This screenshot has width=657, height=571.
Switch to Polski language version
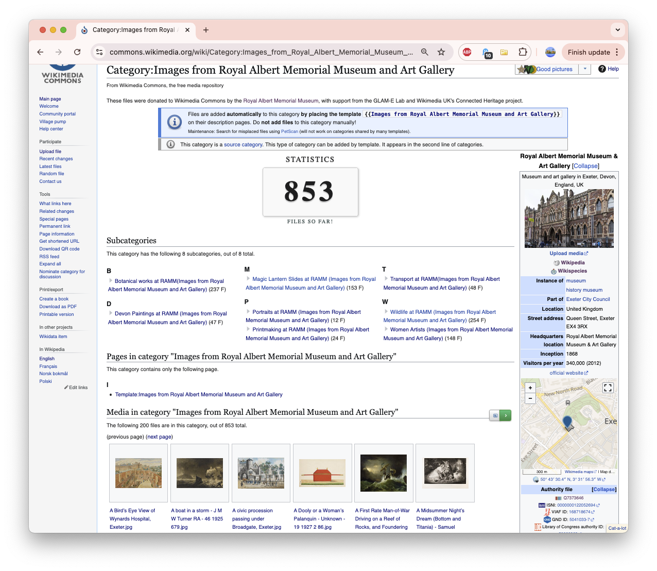[x=45, y=381]
